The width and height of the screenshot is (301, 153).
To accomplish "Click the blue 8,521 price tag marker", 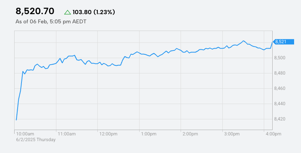I will click(283, 42).
